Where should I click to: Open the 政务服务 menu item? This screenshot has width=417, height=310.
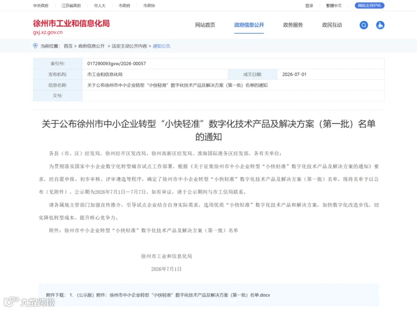coord(293,25)
